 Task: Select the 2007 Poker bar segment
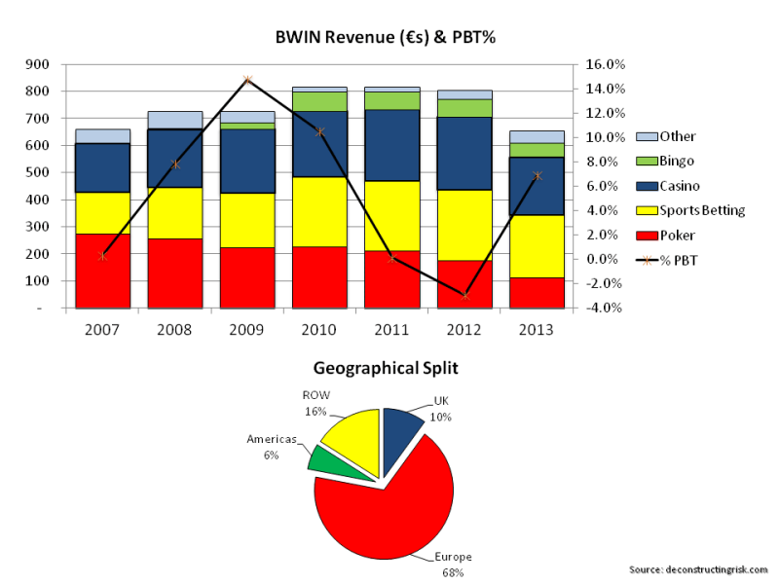[102, 271]
